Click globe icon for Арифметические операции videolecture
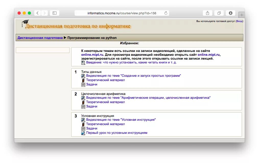The image size is (259, 163). point(83,98)
